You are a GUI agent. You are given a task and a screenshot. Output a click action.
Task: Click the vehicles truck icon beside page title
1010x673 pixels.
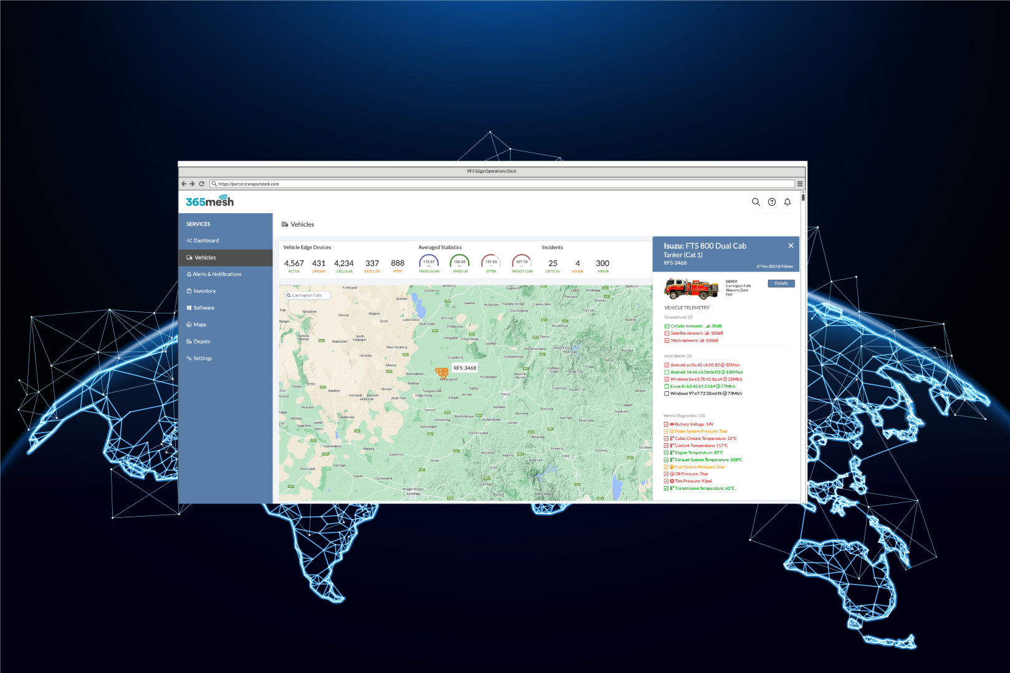tap(285, 224)
